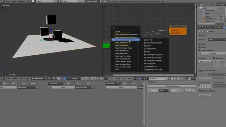Open the Physics properties tab icon
Screen dimensions: 226x127
(x=225, y=27)
